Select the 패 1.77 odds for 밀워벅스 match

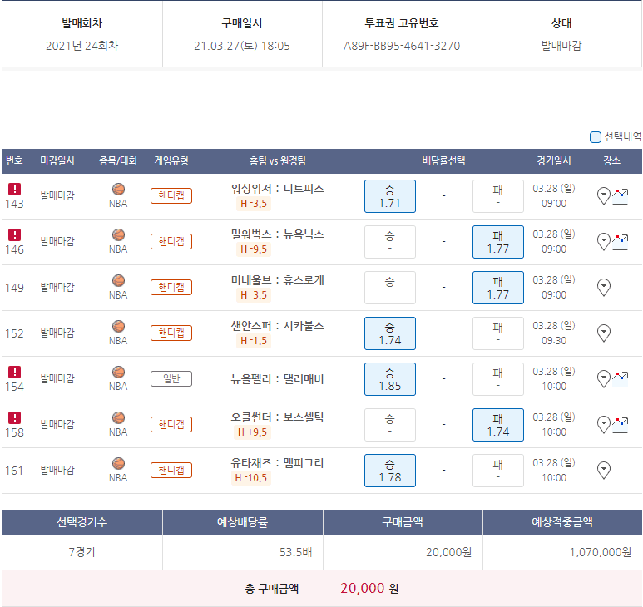(x=497, y=241)
